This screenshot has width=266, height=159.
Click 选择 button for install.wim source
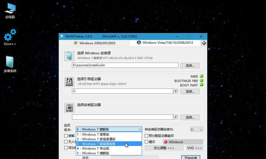190,66
